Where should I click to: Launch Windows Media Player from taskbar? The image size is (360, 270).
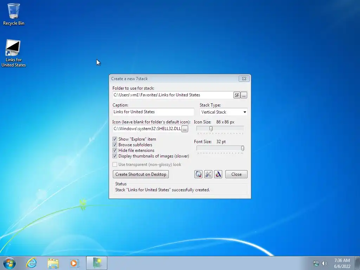point(74,263)
